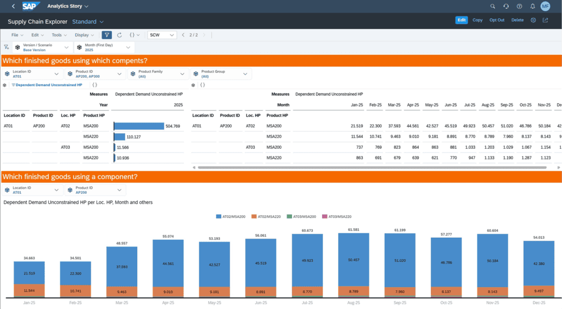Click the add story filter funnel icon
The width and height of the screenshot is (562, 309).
tap(6, 47)
